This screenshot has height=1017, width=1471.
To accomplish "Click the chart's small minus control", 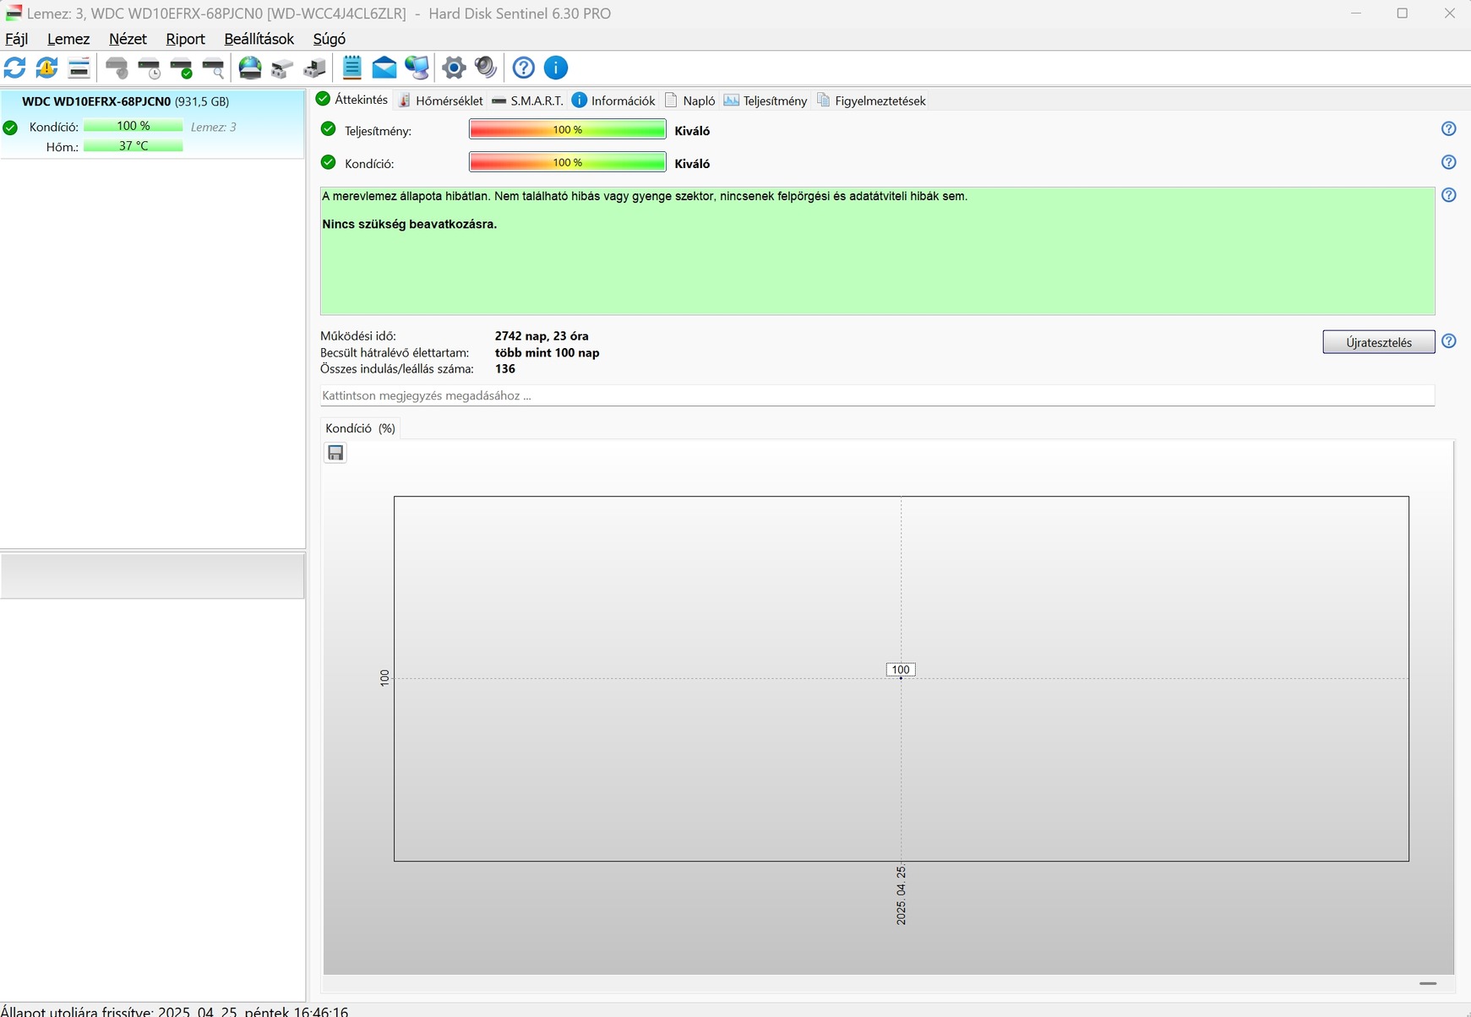I will coord(1428,983).
